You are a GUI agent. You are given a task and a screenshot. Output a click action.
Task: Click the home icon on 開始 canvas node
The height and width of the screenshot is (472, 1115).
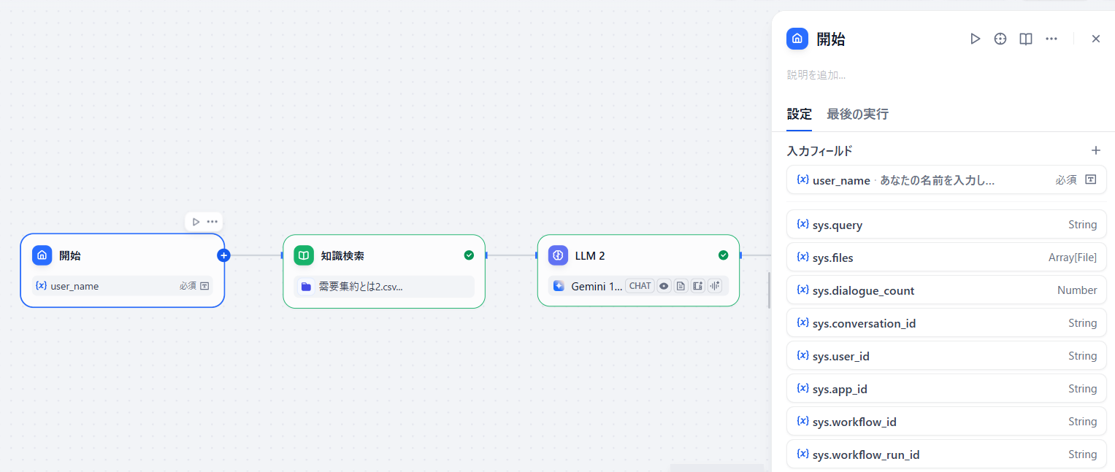42,255
